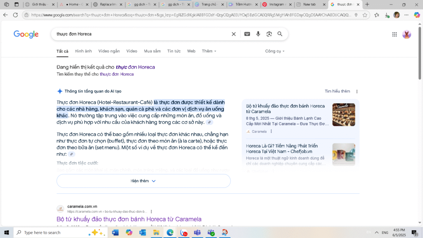Viewport: 423px width, 238px height.
Task: Close the New tab browser tab
Action: pos(324,4)
